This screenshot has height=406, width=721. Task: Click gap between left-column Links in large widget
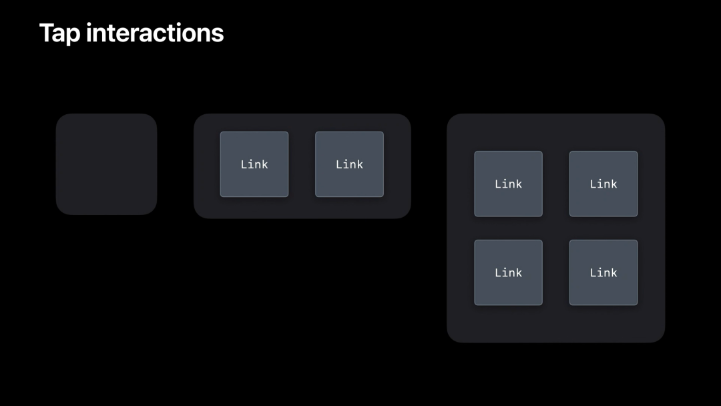[509, 228]
